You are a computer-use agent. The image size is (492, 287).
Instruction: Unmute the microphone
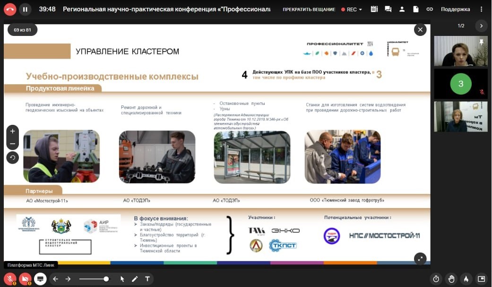click(10, 279)
